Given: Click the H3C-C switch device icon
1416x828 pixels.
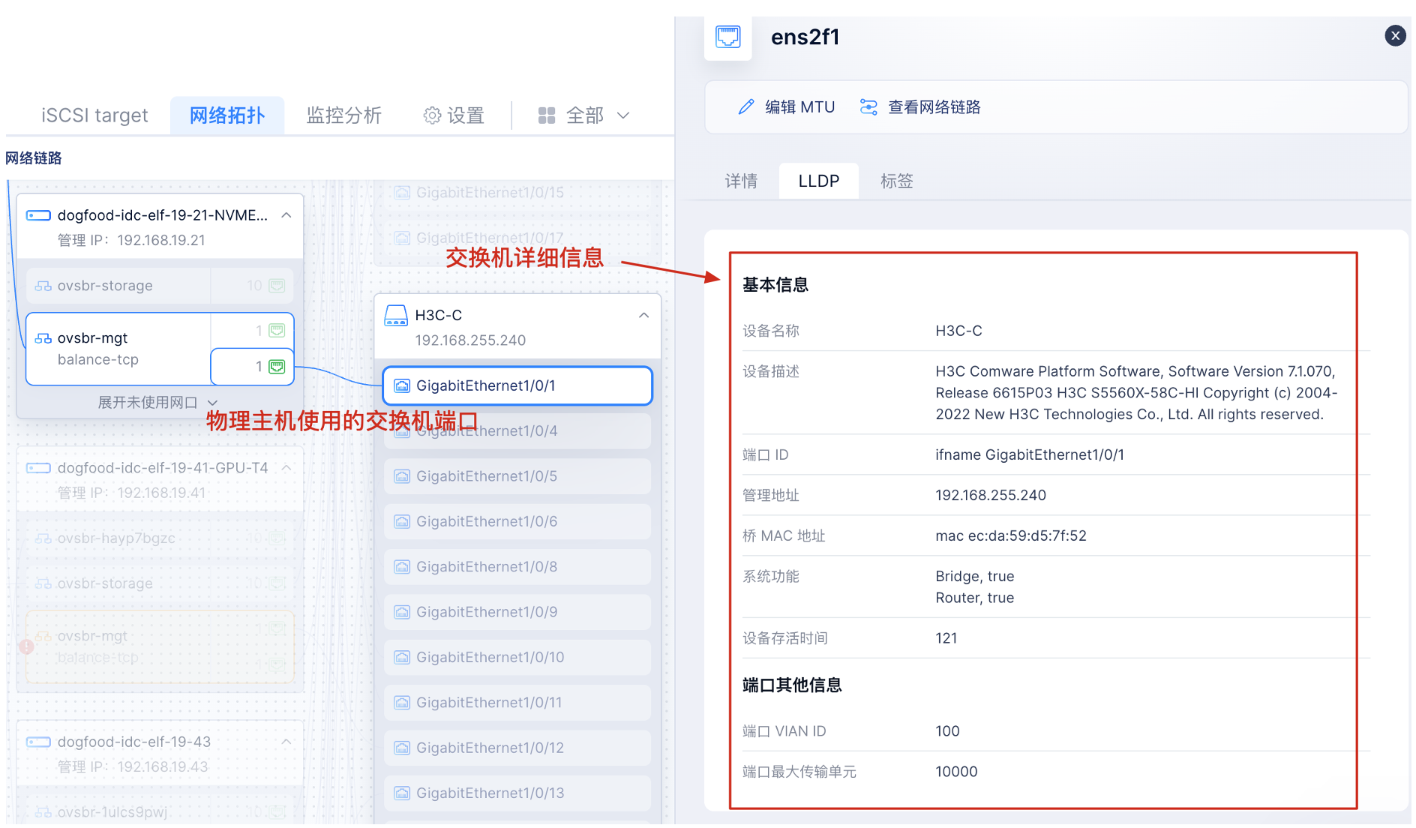Looking at the screenshot, I should point(395,316).
